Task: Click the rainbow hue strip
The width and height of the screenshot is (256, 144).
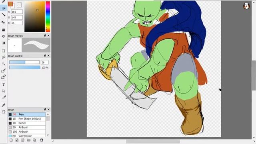Action: tap(48, 16)
